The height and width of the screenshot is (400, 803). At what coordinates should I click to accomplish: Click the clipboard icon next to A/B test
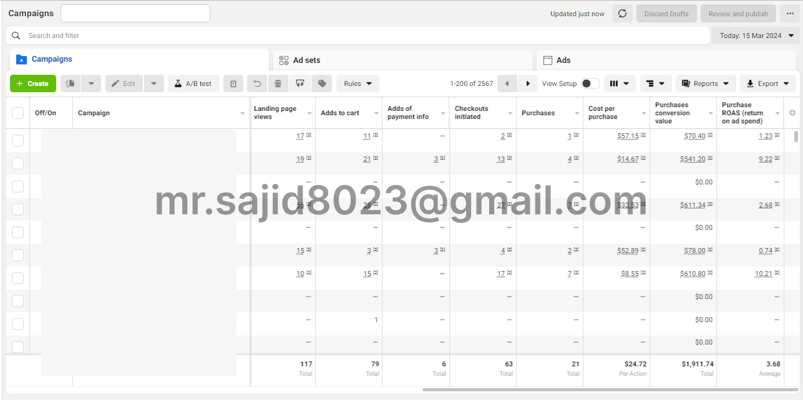233,83
